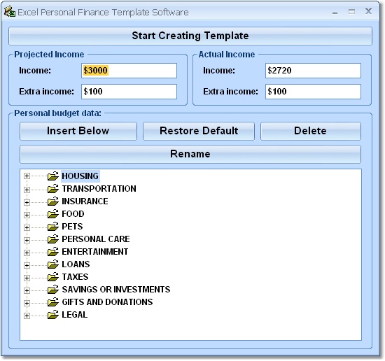Expand the HOUSING tree node

pyautogui.click(x=27, y=176)
